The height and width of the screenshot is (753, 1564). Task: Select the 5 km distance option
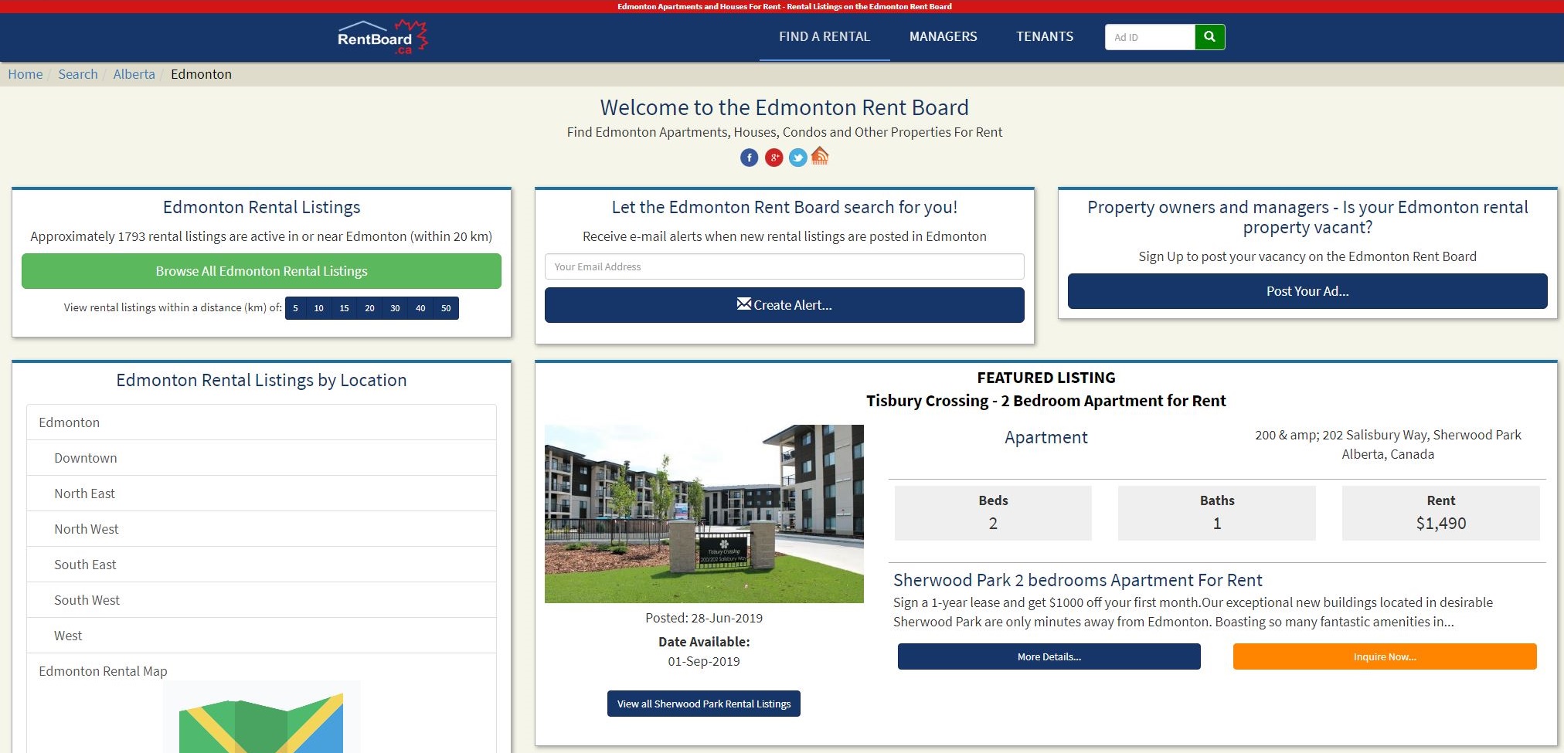[x=294, y=307]
